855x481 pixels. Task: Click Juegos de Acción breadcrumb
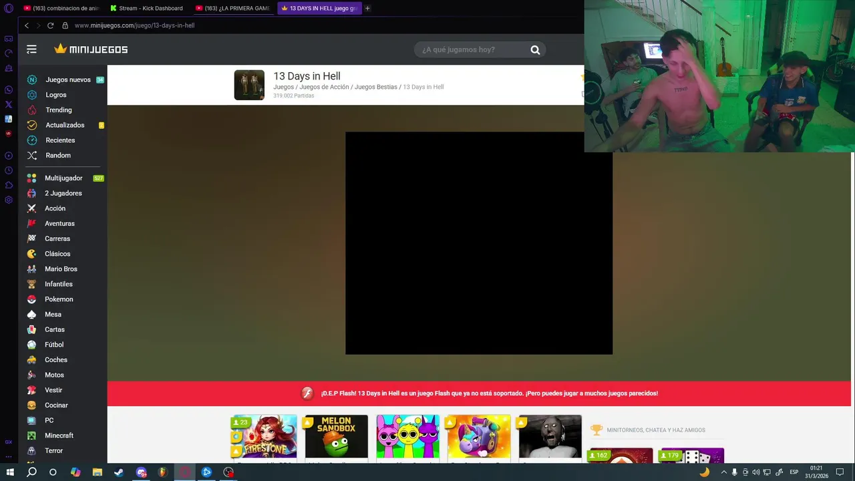324,87
